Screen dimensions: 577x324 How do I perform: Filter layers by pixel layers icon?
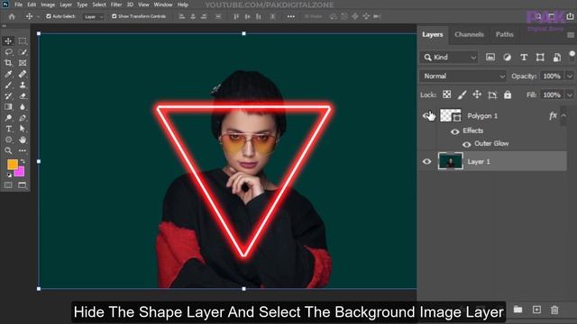pos(490,57)
